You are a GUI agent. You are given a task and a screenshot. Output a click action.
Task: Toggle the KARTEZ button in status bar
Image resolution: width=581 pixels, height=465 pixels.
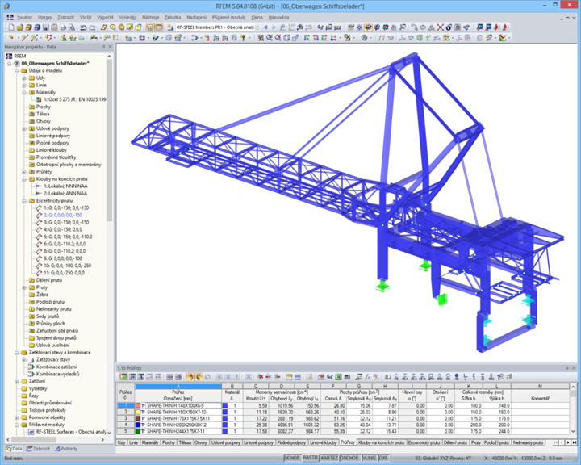pos(329,458)
